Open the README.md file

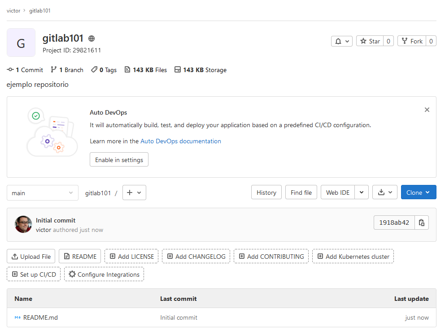(x=40, y=317)
